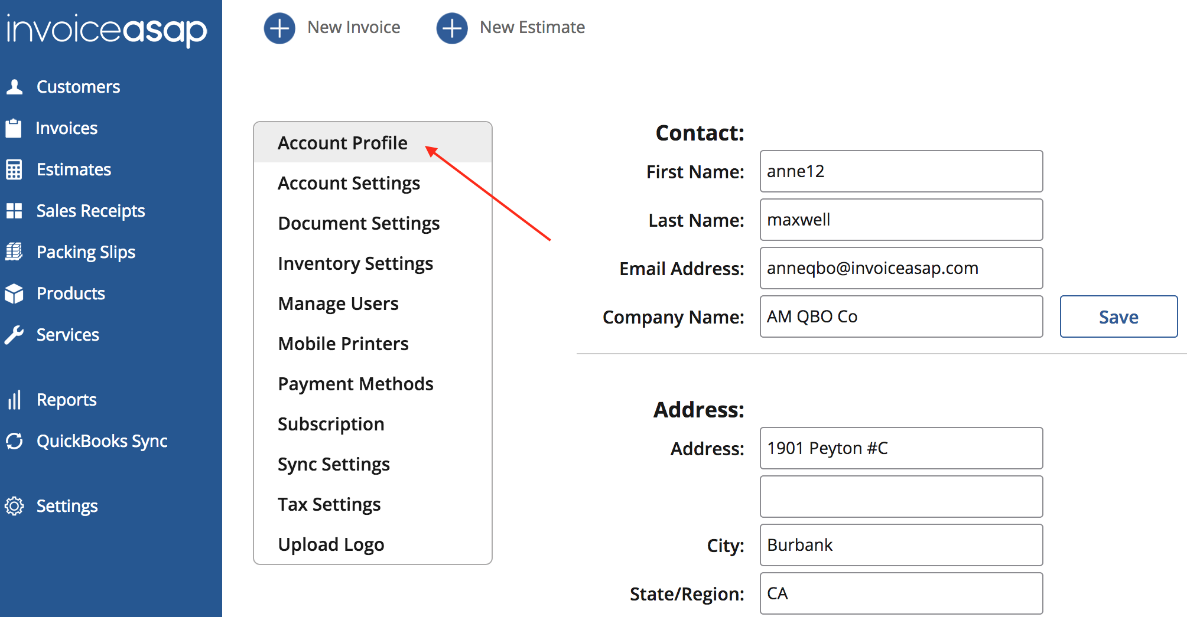The width and height of the screenshot is (1187, 617).
Task: Click the Settings gear icon
Action: 14,506
